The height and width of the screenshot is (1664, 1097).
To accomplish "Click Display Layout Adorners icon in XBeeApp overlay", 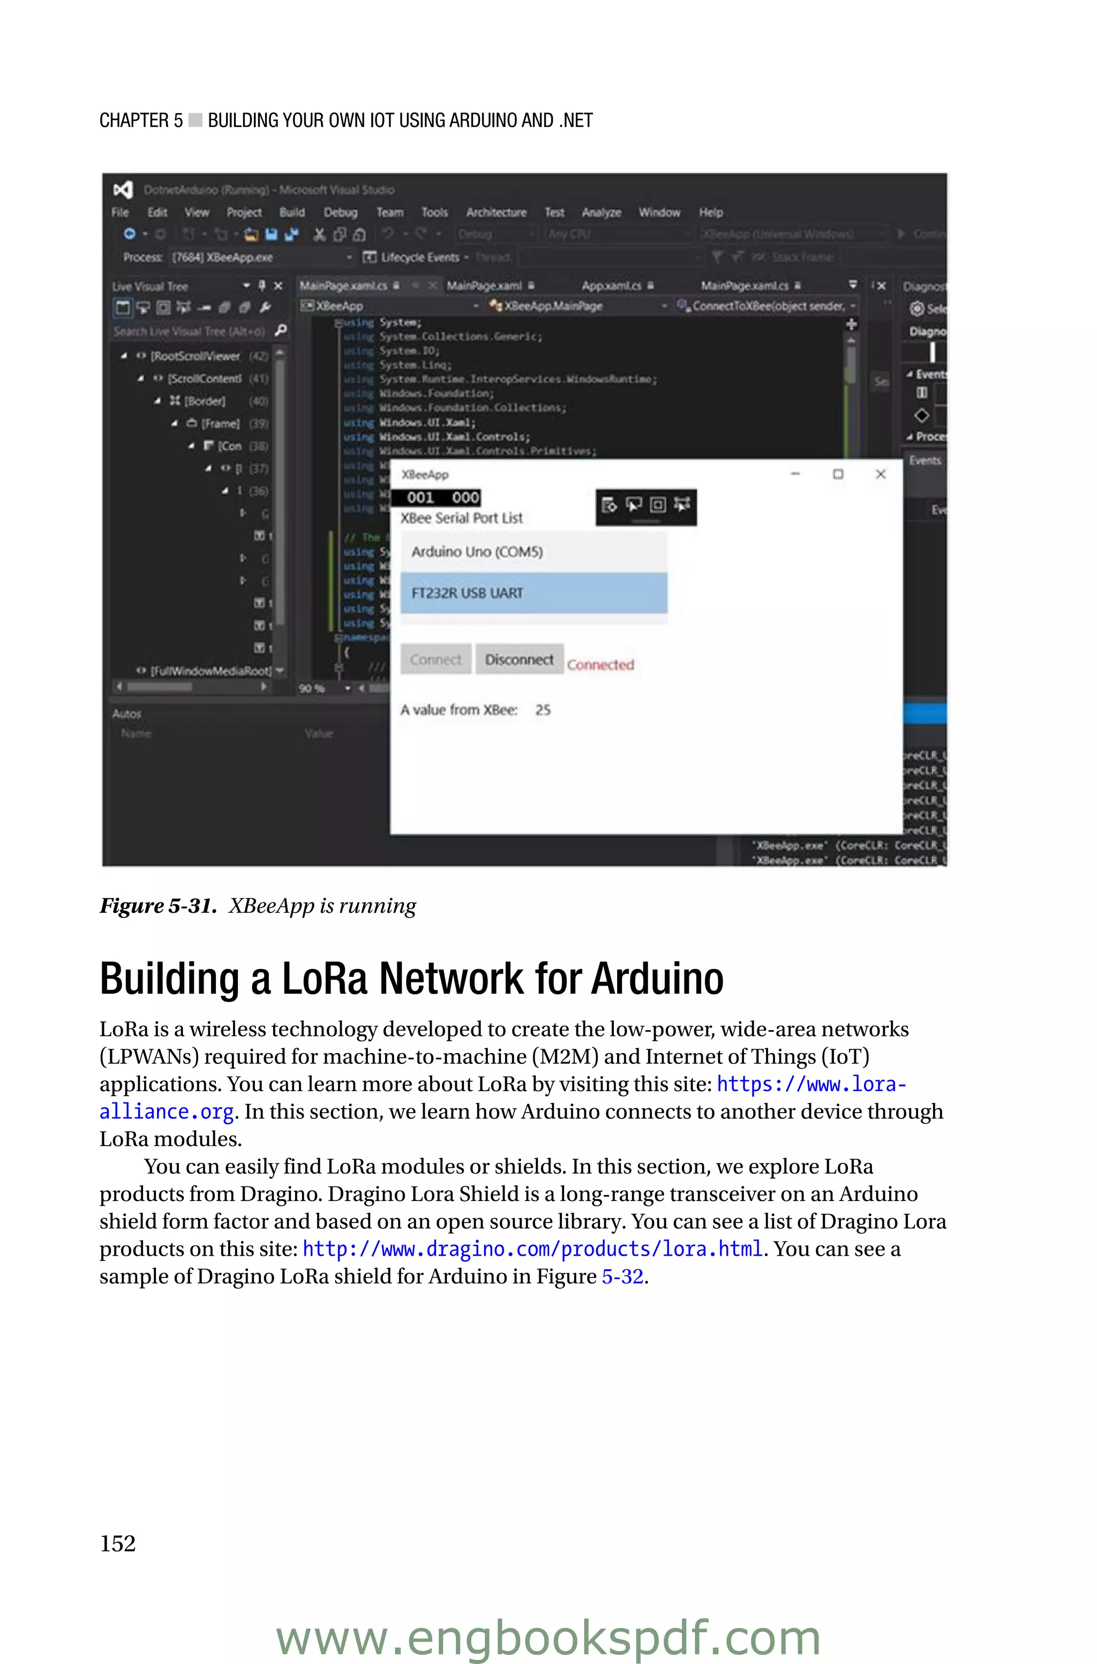I will point(658,504).
